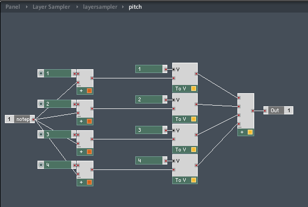Click orange square on adder beside knob 3
This screenshot has height=207, width=308.
pos(90,152)
